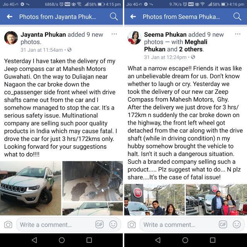Image resolution: width=247 pixels, height=247 pixels.
Task: Open emoji picker in left comment box
Action: [x=113, y=224]
